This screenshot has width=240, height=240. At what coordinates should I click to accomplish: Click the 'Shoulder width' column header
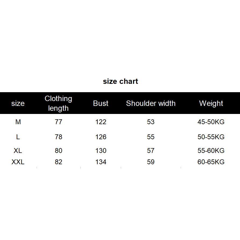point(151,103)
